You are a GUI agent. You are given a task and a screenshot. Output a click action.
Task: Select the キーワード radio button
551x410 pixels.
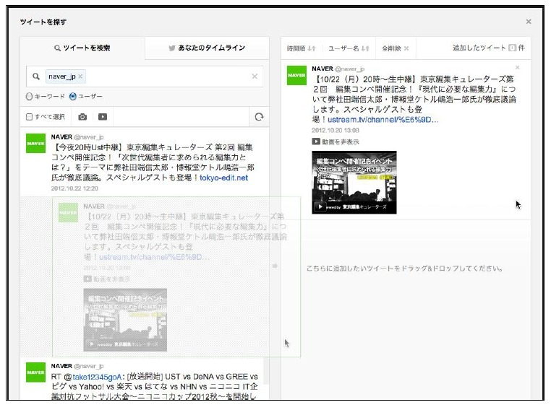pyautogui.click(x=29, y=96)
